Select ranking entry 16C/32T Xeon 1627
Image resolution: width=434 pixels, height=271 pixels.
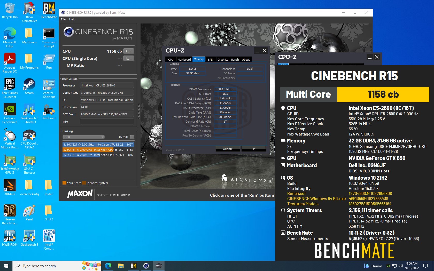98,145
